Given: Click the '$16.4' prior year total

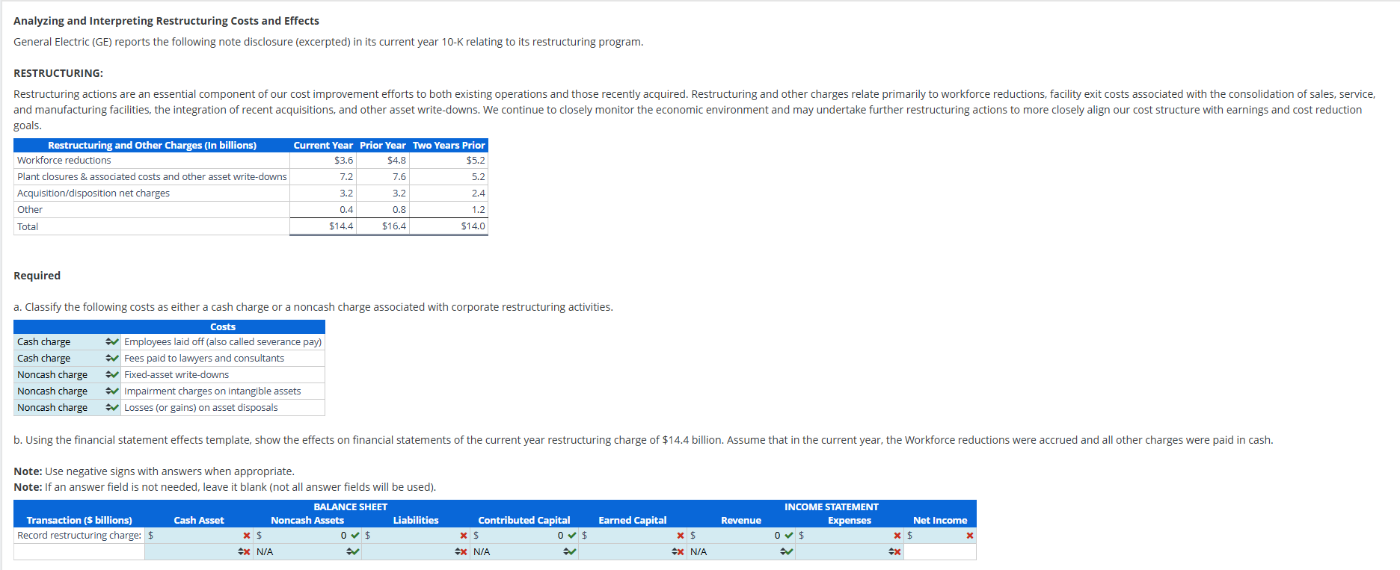Looking at the screenshot, I should tap(394, 226).
